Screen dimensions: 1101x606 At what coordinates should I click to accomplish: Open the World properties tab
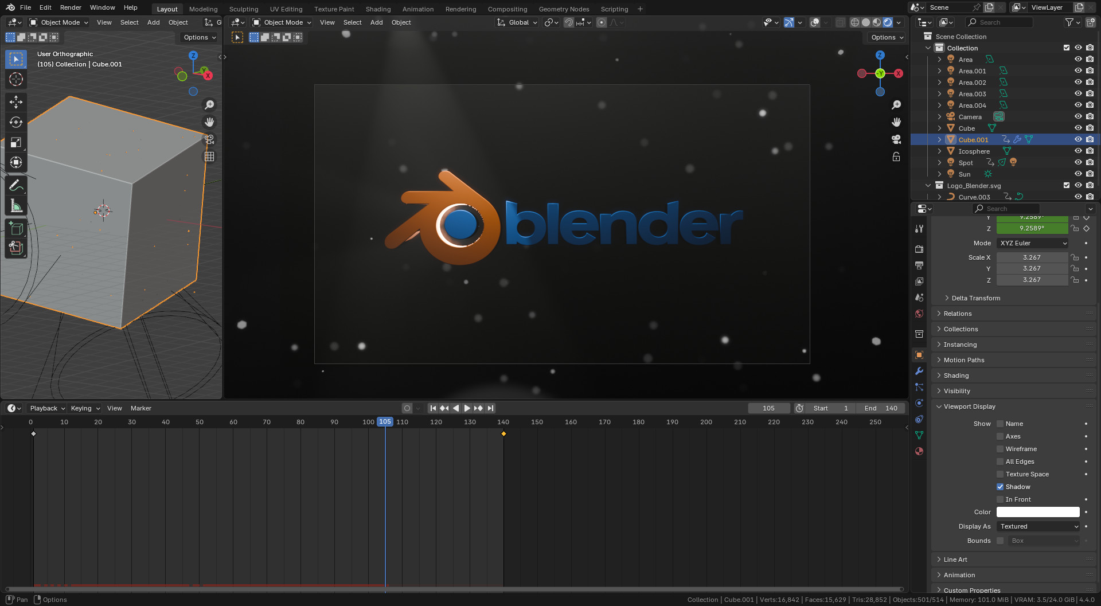(919, 314)
